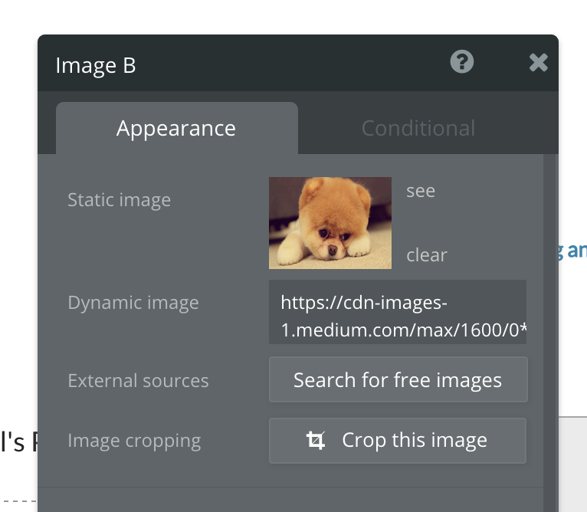Select the partially hidden text left of the panel
Image resolution: width=587 pixels, height=512 pixels.
(x=17, y=442)
